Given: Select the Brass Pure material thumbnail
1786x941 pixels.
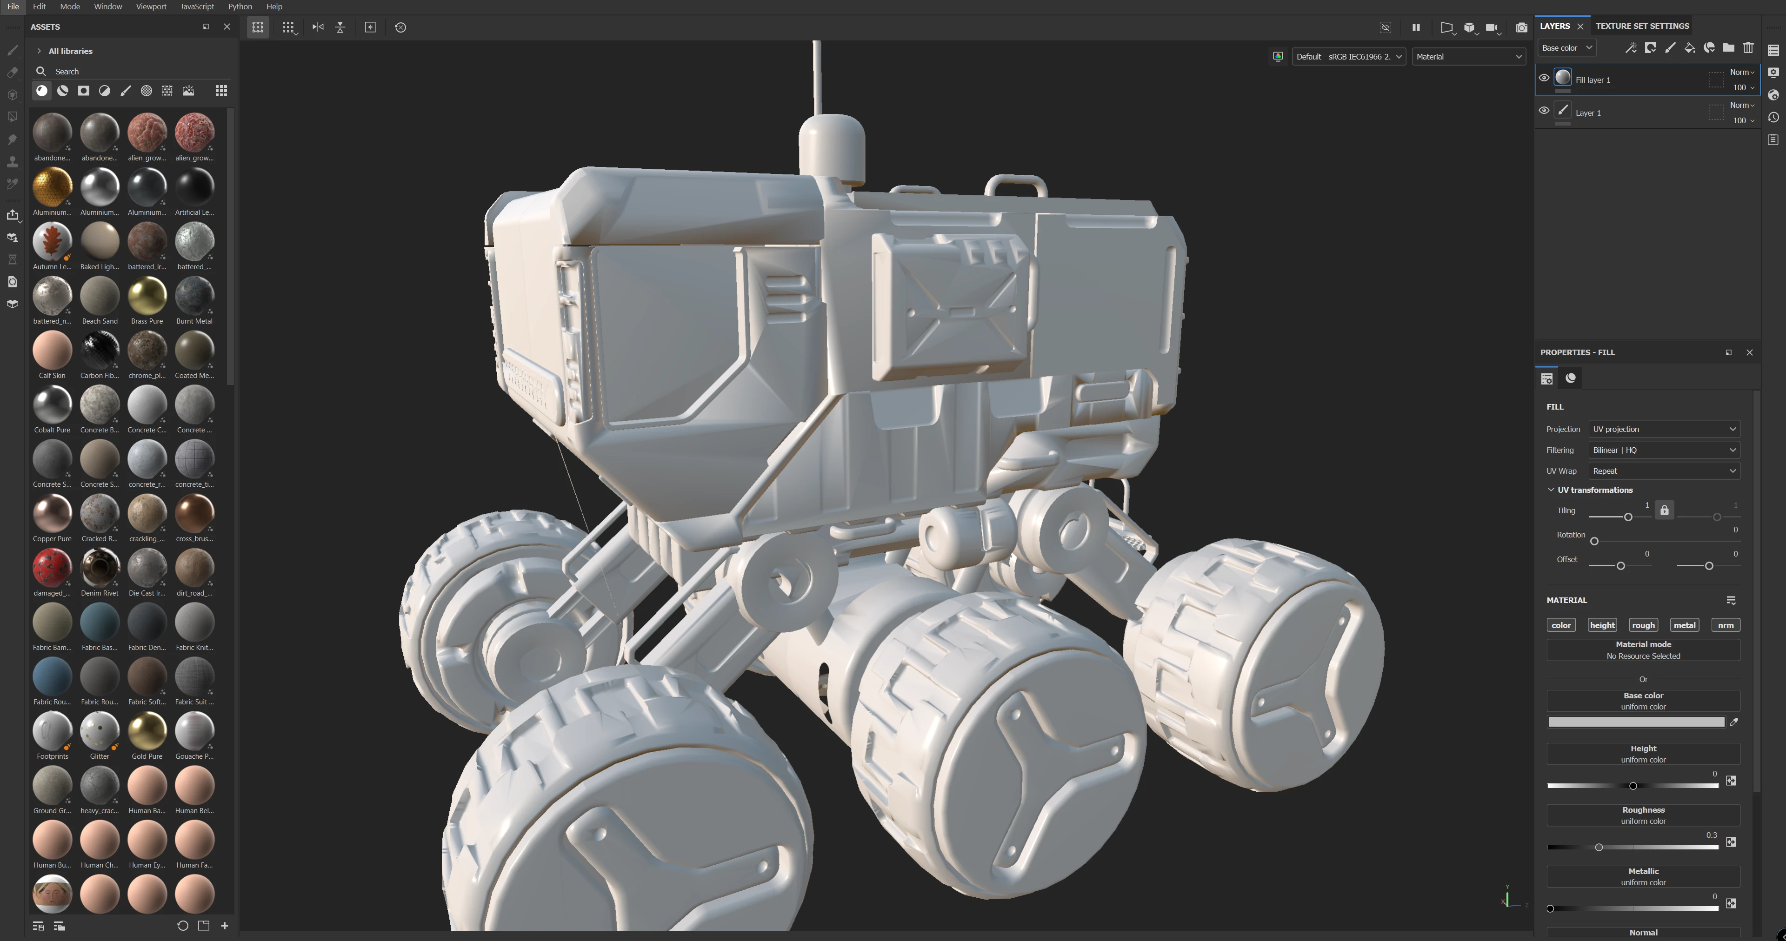Looking at the screenshot, I should click(x=147, y=296).
